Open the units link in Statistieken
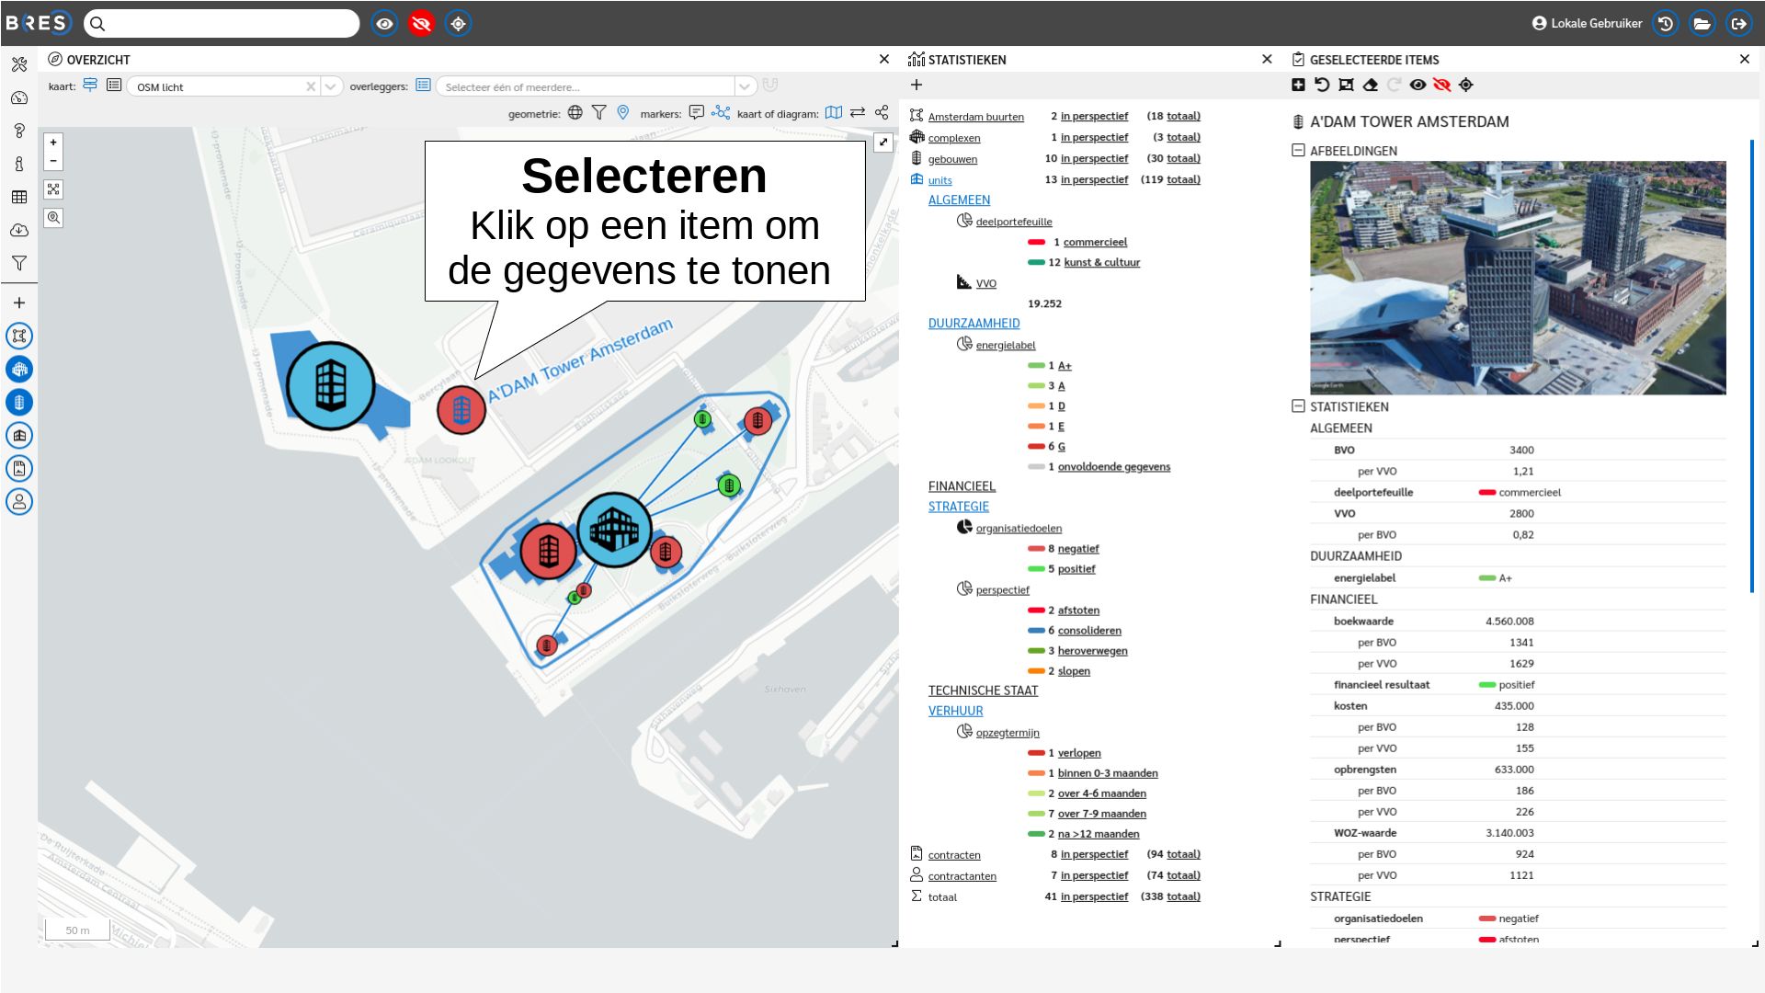 pos(939,180)
